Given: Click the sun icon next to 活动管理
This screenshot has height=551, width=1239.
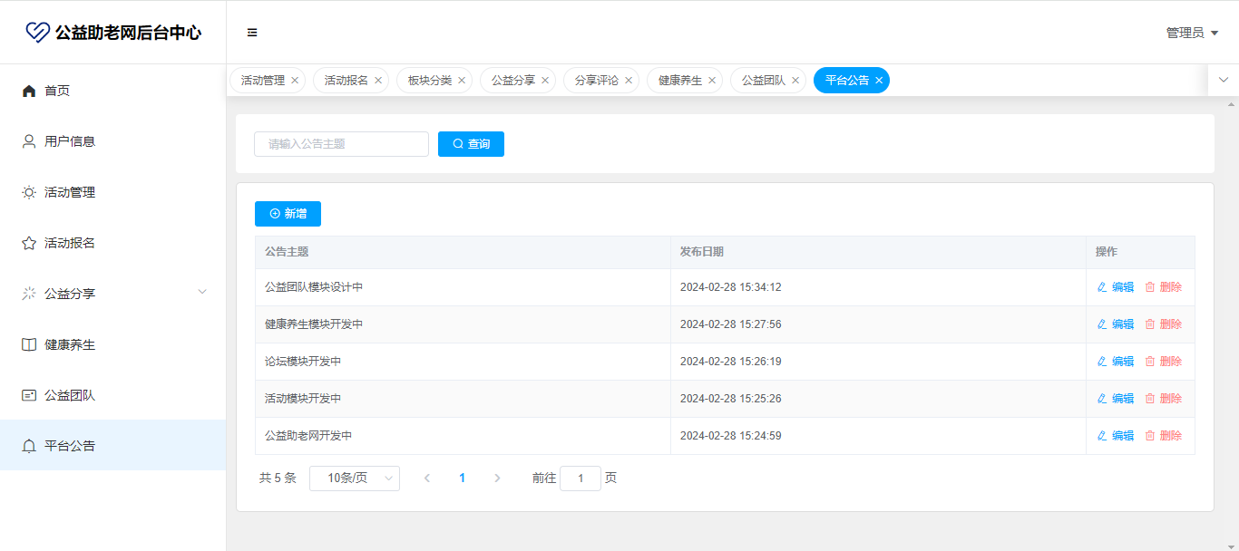Looking at the screenshot, I should [x=29, y=192].
